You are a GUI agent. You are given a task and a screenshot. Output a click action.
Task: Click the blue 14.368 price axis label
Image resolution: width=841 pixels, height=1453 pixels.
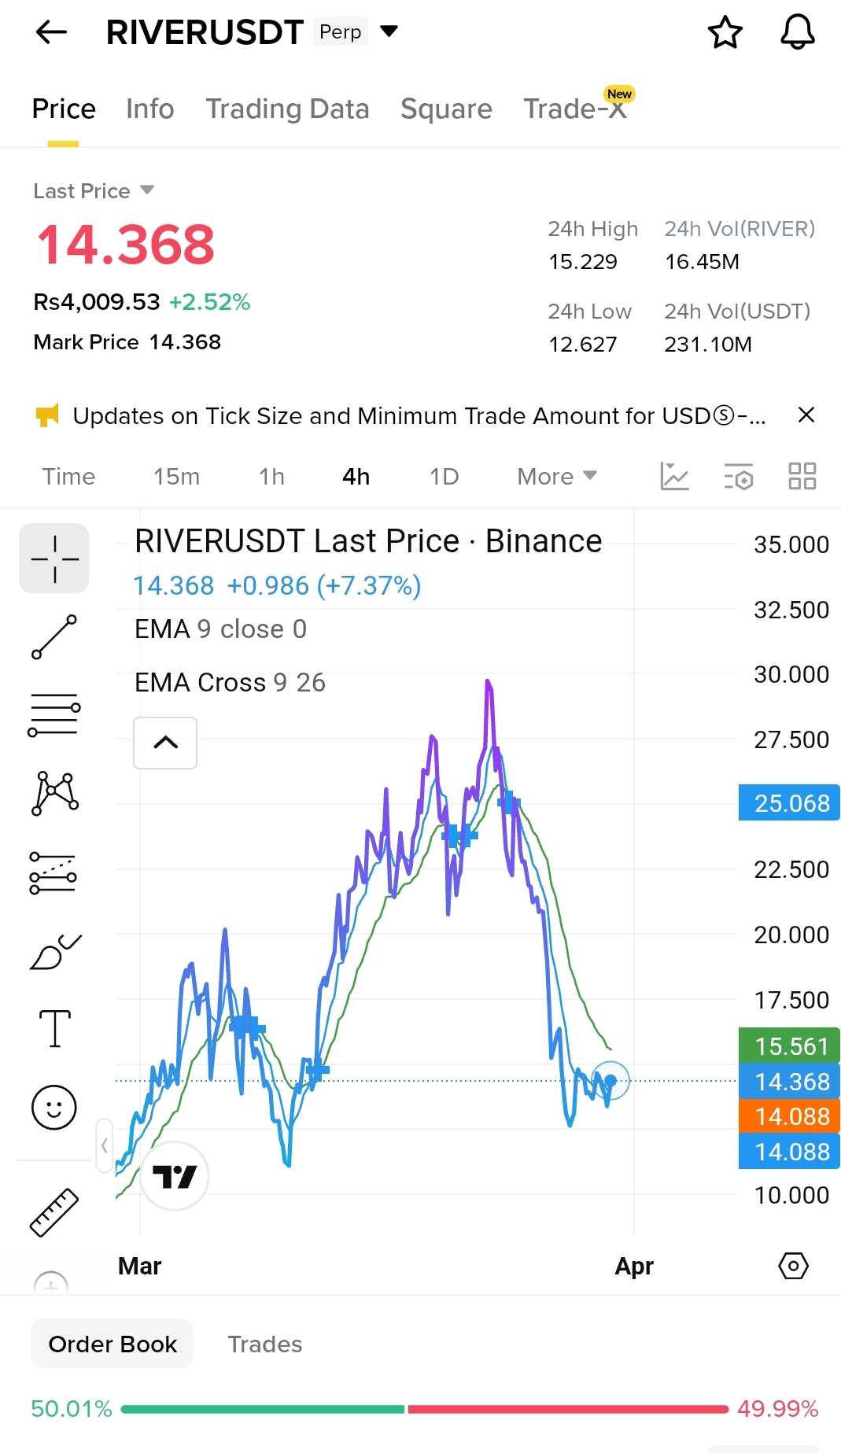pyautogui.click(x=789, y=1082)
